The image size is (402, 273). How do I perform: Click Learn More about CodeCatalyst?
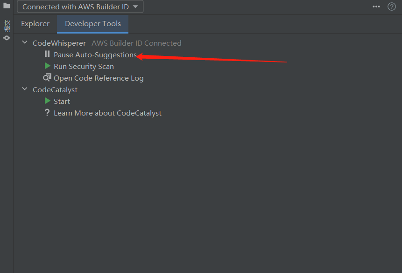pos(107,113)
